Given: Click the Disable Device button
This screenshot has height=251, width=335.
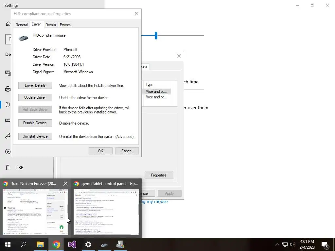Looking at the screenshot, I should point(35,123).
